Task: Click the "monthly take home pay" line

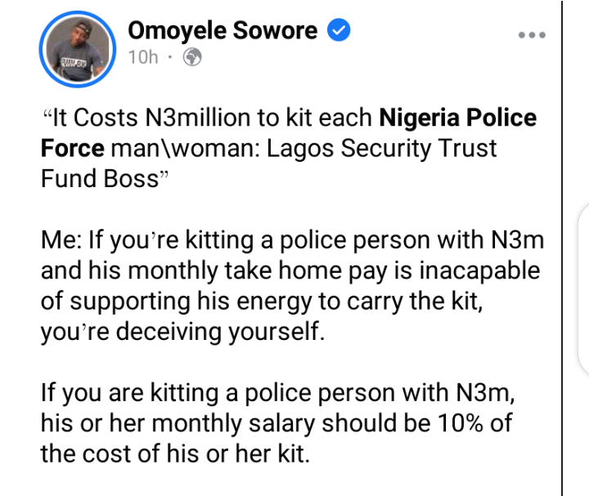Action: tap(290, 271)
